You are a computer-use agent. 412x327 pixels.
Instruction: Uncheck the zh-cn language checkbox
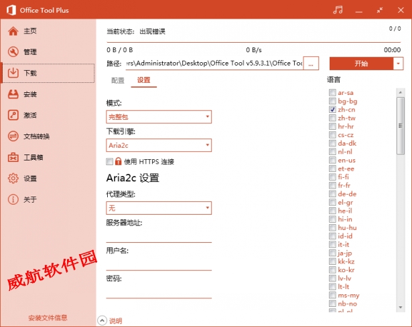332,110
